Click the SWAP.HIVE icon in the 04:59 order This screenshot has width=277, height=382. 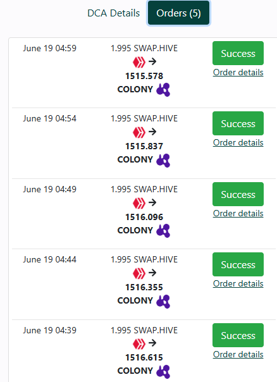(139, 62)
